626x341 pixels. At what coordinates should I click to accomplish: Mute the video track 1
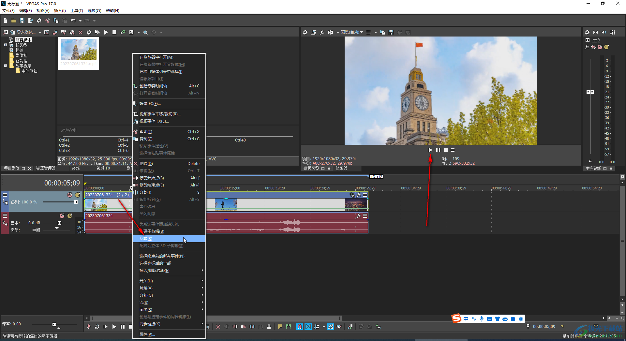coord(70,195)
